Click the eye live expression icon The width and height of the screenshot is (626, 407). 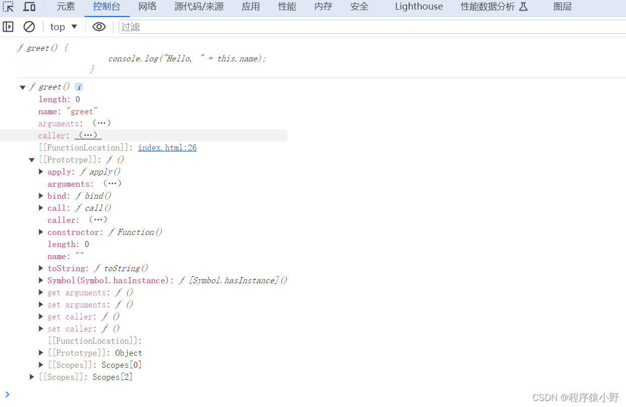coord(99,27)
